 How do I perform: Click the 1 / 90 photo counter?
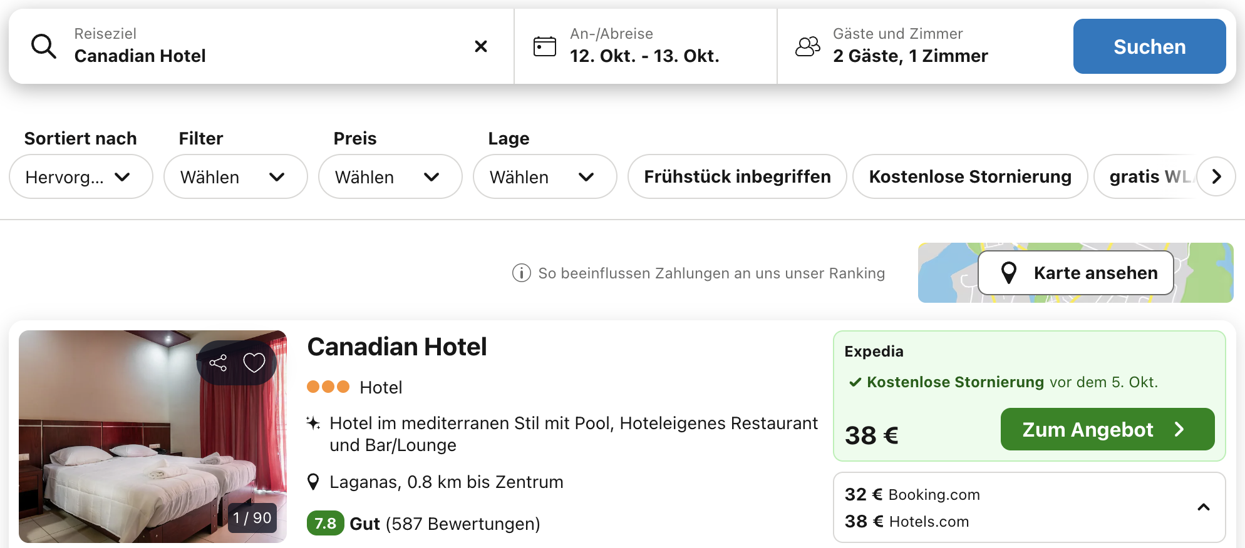tap(252, 518)
